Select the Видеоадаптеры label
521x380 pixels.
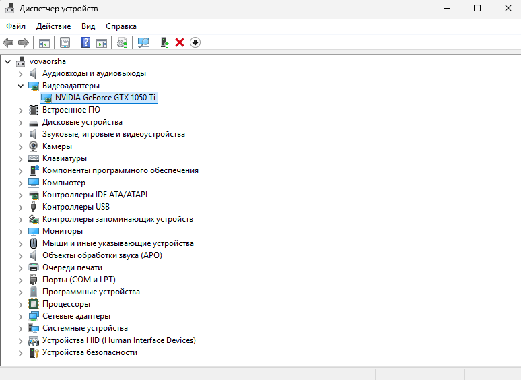coord(71,86)
